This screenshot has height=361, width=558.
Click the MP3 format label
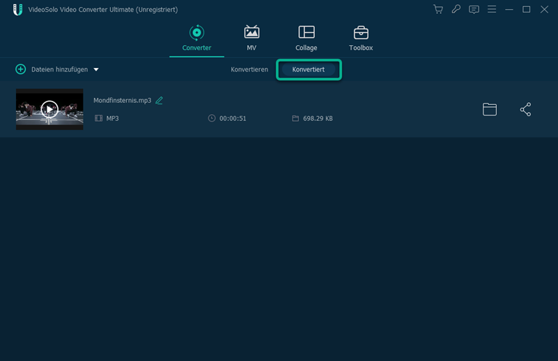click(x=112, y=119)
